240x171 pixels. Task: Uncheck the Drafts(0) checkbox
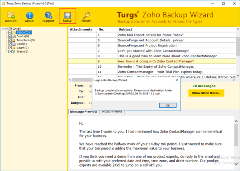[10, 36]
